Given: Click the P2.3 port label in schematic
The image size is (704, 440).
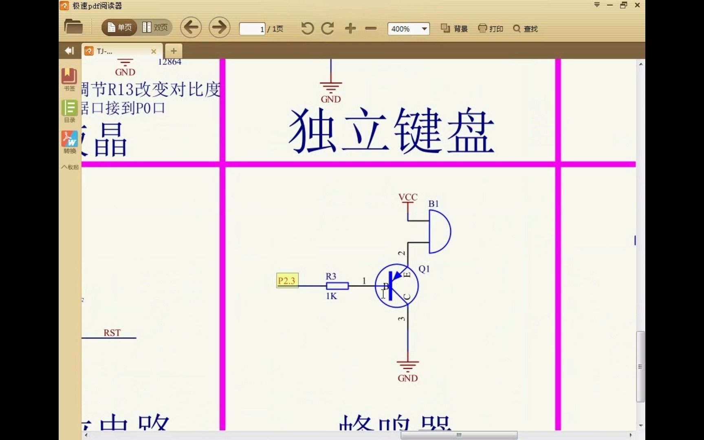Looking at the screenshot, I should [287, 281].
